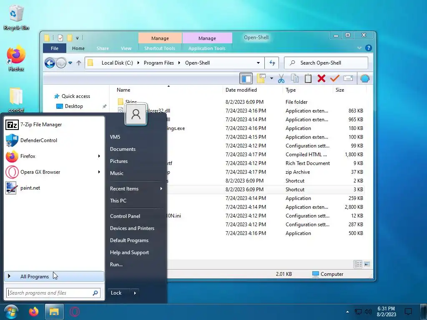Image resolution: width=427 pixels, height=320 pixels.
Task: Toggle the navigation pane toolbar button
Action: pos(246,79)
